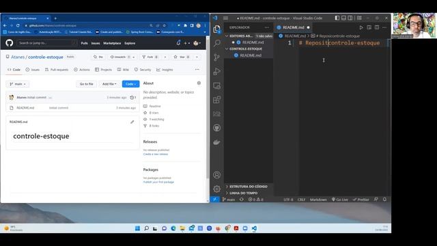Click Publish your first package link

click(x=158, y=182)
